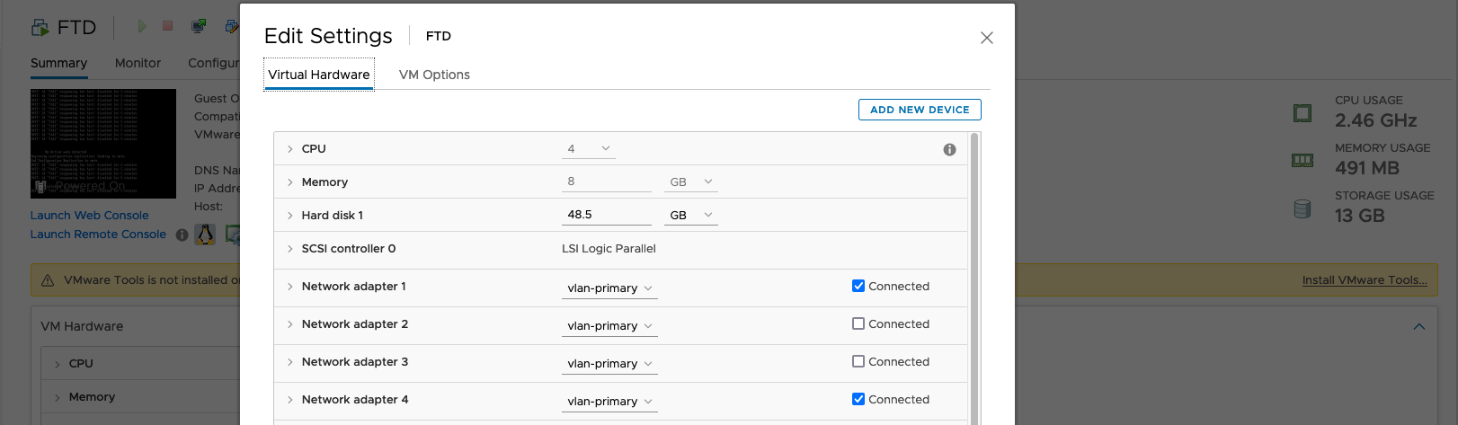Click the storage usage disk icon

(1302, 208)
